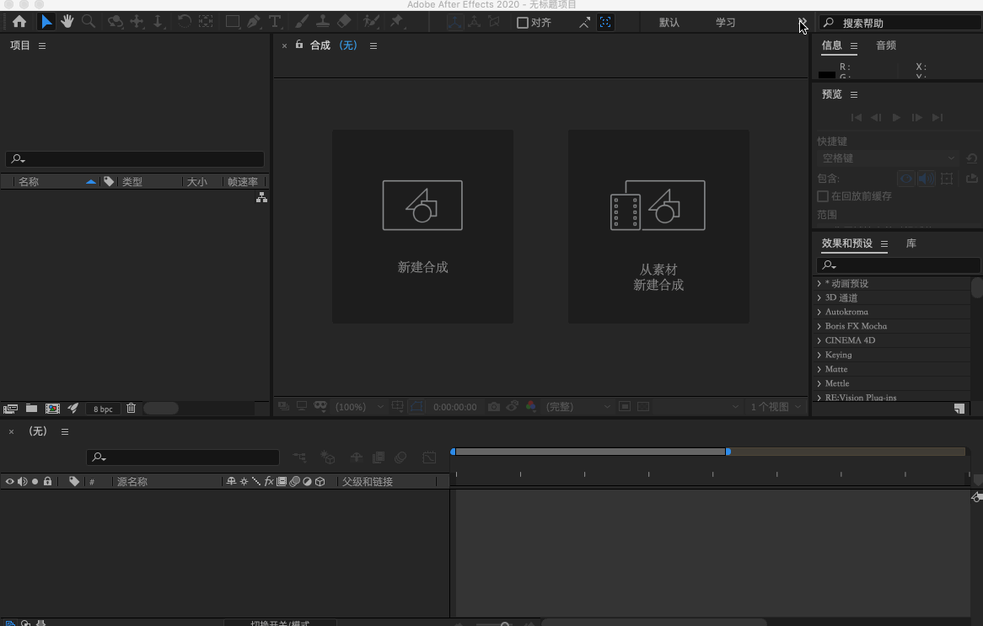The image size is (983, 626).
Task: Click the 搜索帮助 search field
Action: point(900,23)
